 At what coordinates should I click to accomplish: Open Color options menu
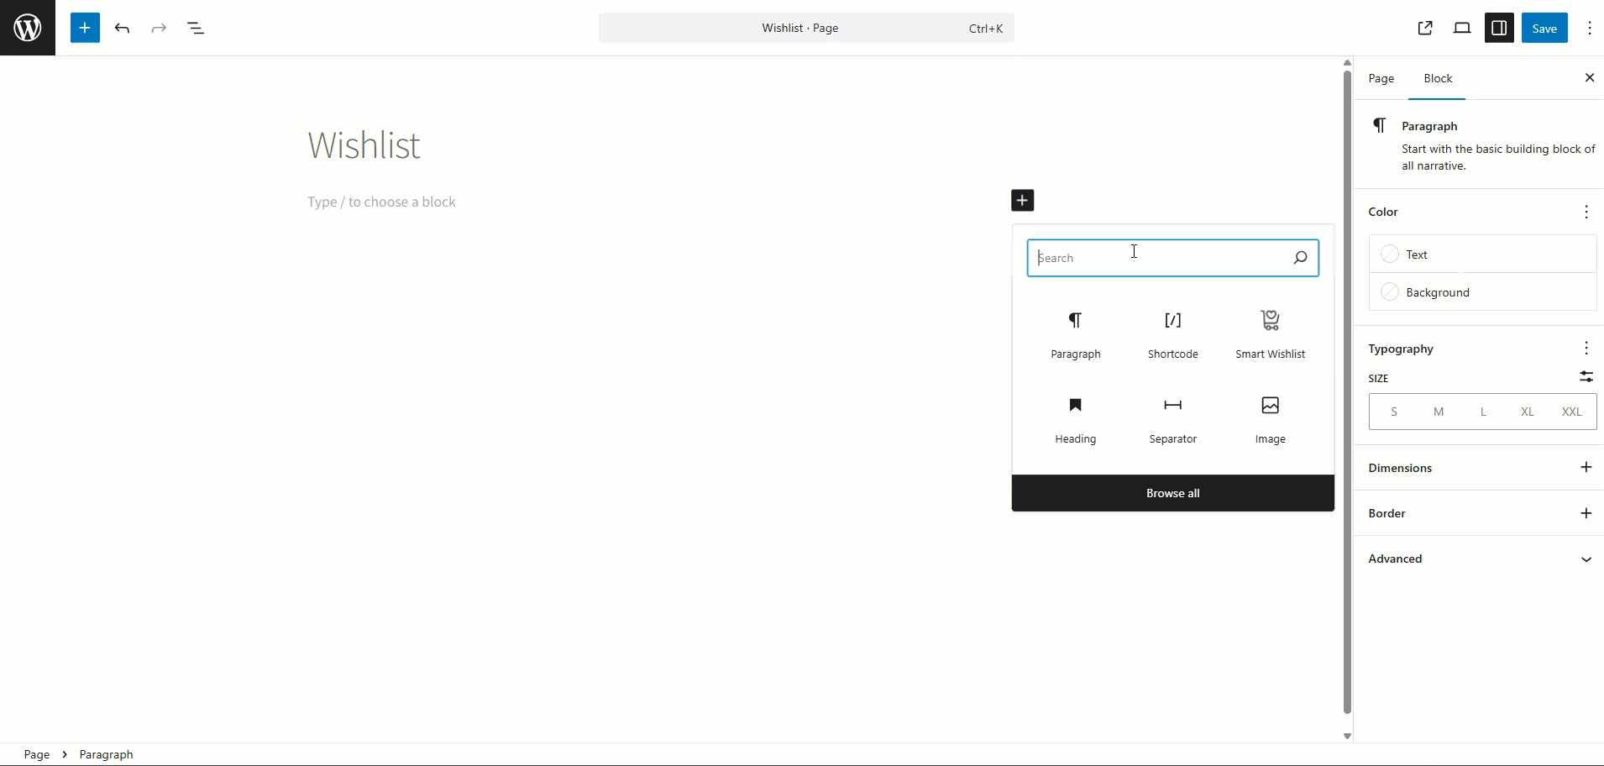tap(1586, 212)
